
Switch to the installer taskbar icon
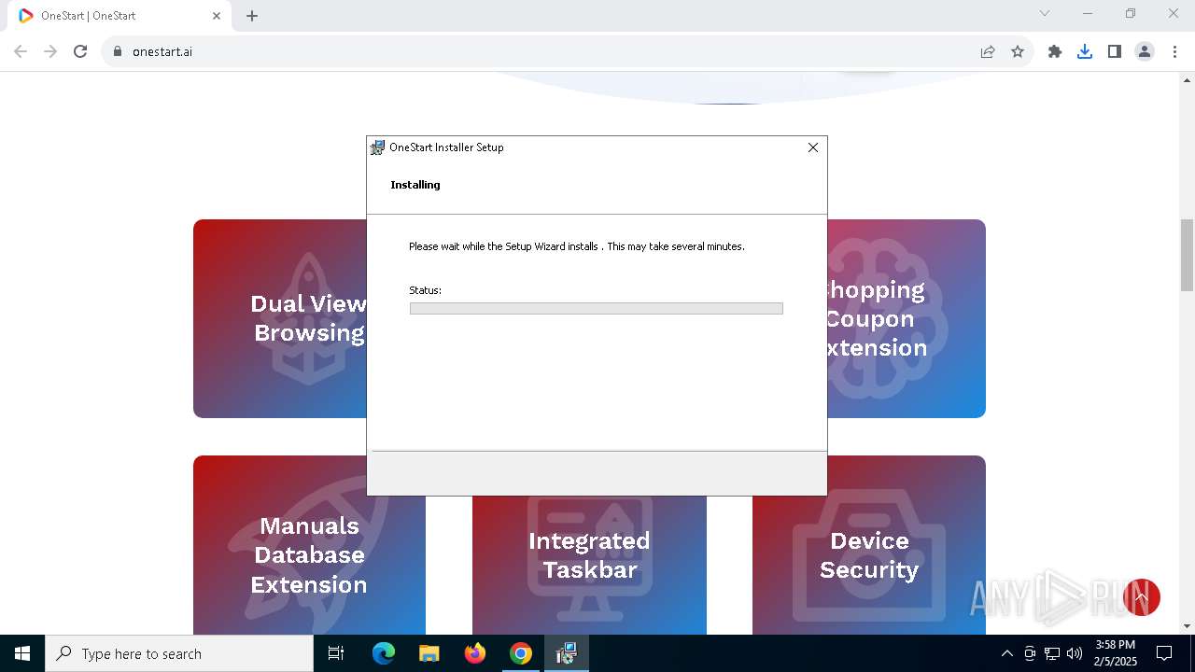(x=566, y=653)
